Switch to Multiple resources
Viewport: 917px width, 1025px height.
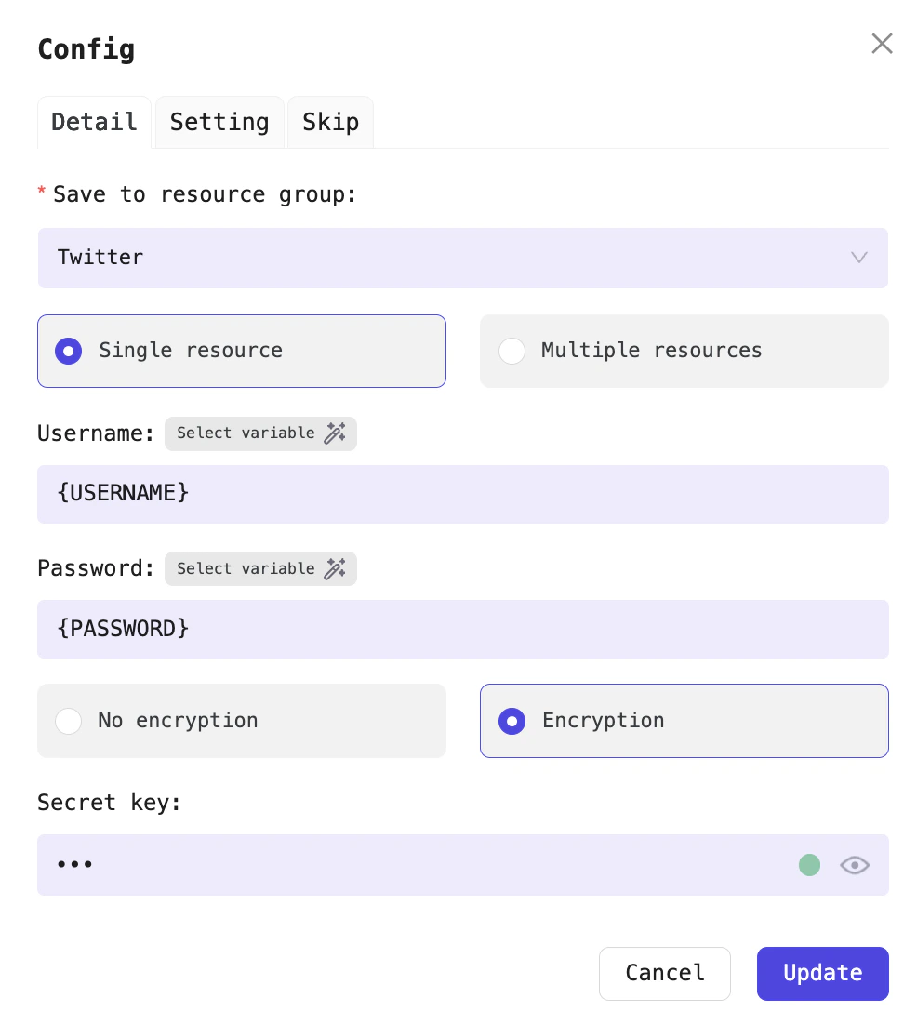[x=684, y=351]
